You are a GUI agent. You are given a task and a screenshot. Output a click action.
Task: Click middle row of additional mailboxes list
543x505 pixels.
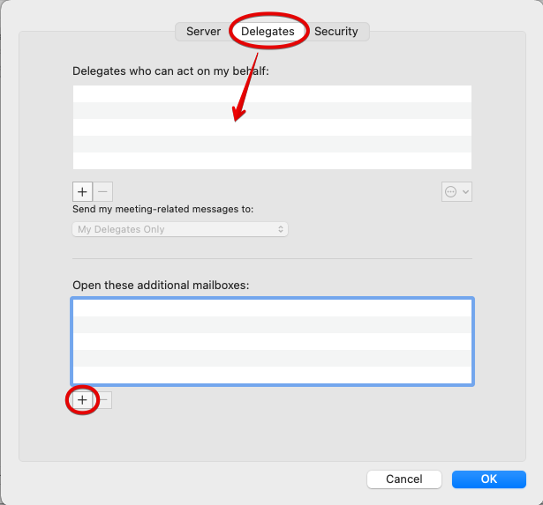point(272,341)
